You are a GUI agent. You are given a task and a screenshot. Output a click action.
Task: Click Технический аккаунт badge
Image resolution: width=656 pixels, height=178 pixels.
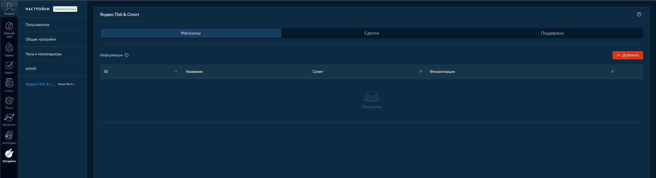65,9
